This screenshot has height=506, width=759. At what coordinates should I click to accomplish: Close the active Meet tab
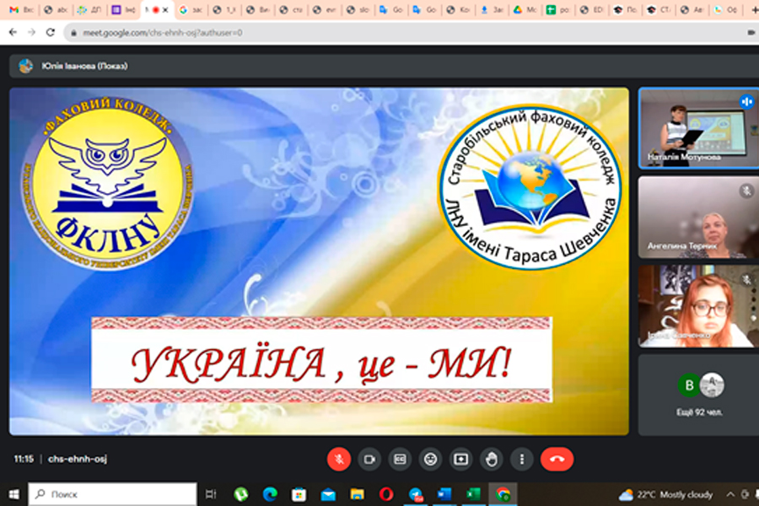(x=165, y=9)
